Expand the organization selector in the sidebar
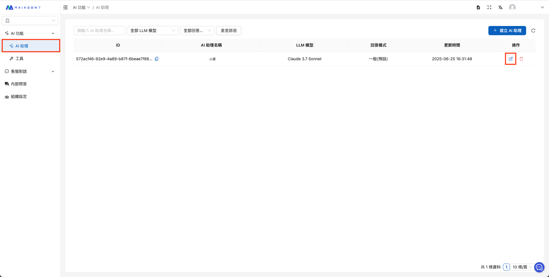549x277 pixels. (x=30, y=21)
